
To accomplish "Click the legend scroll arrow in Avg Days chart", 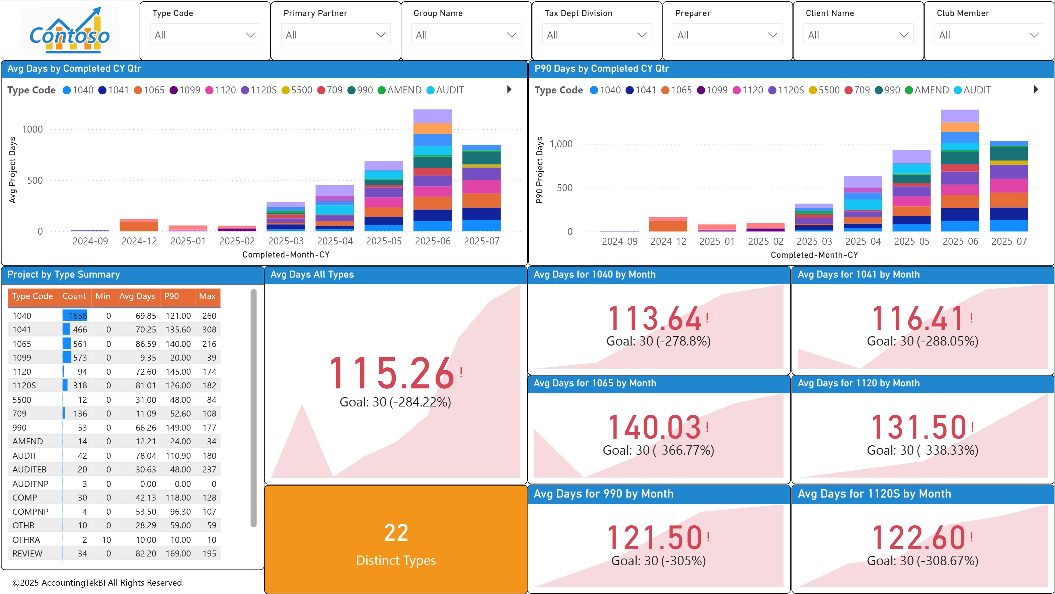I will (x=509, y=90).
